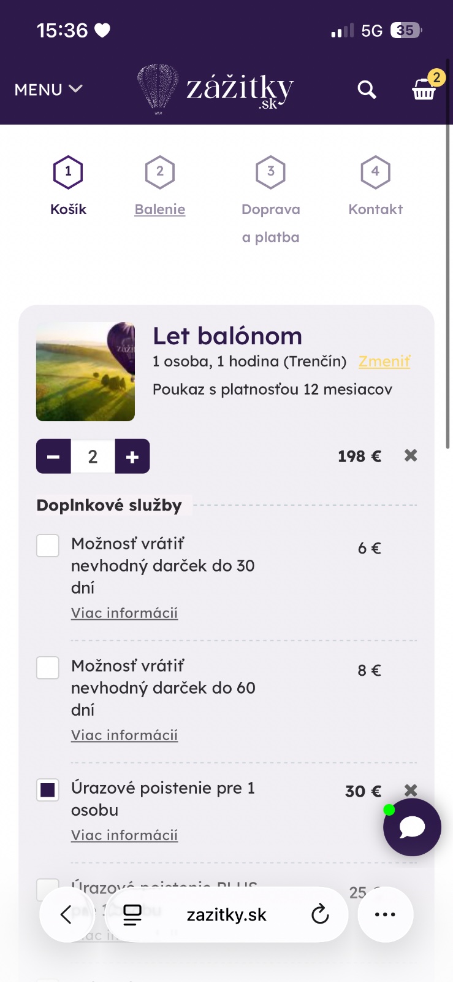Go back with browser back arrow
Image resolution: width=453 pixels, height=982 pixels.
click(x=66, y=914)
